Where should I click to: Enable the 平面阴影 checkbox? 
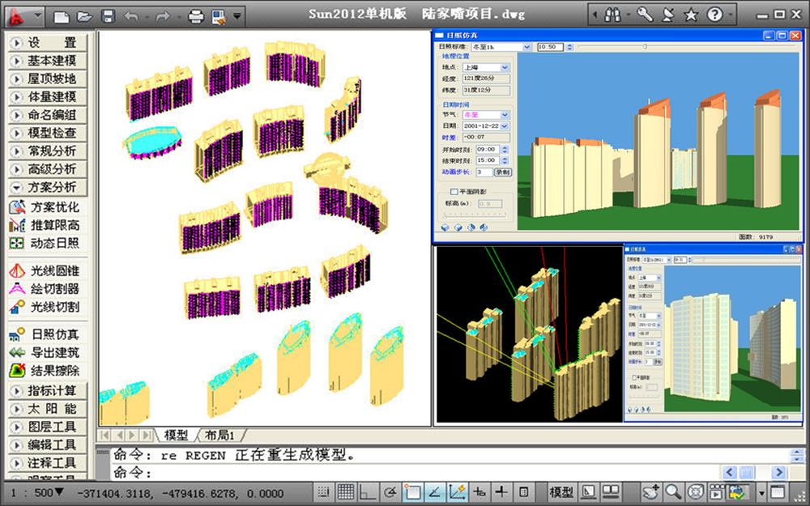454,192
